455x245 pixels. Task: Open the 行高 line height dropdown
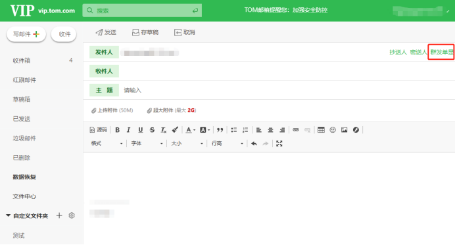coord(228,144)
